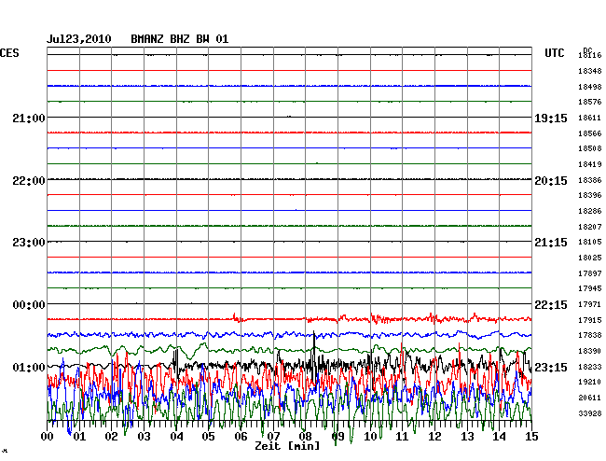Pick the DC offset value 19210
Viewport: 606px width, 461px height.
(590, 382)
